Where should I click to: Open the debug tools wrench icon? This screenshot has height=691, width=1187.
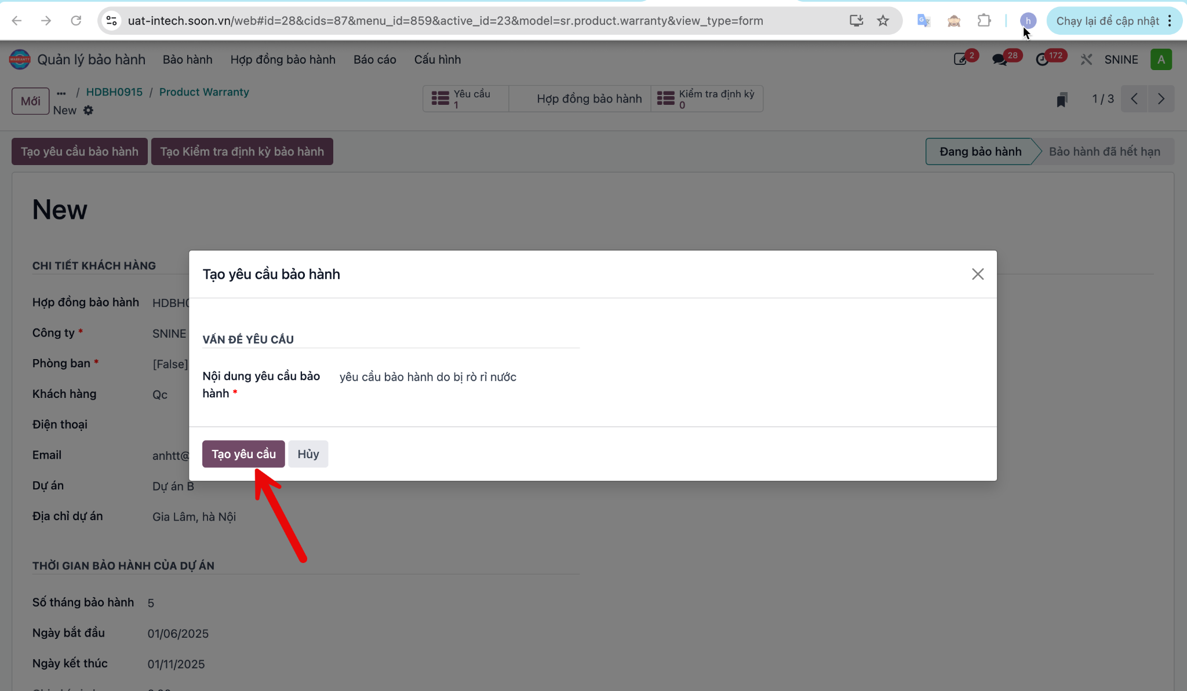coord(1086,60)
